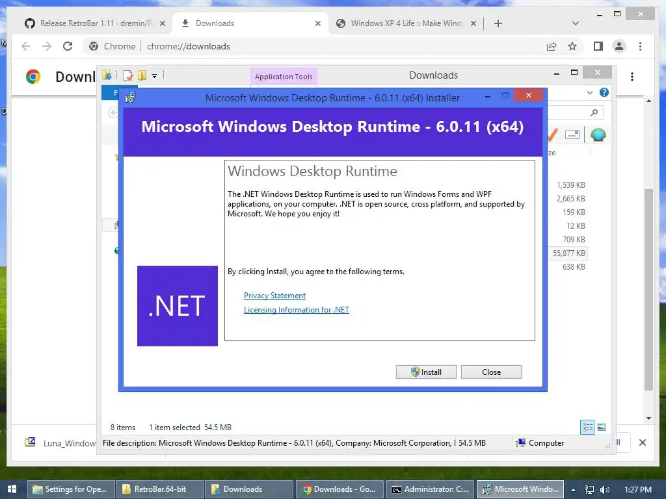Screen dimensions: 666x499
Task: Click the installer title bar icon
Action: tap(130, 98)
